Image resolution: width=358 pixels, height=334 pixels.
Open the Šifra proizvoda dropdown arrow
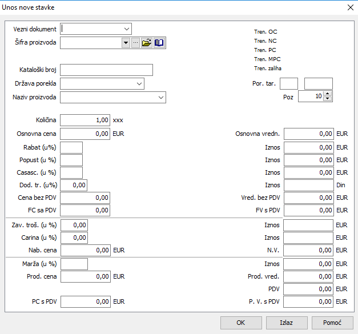coord(126,43)
